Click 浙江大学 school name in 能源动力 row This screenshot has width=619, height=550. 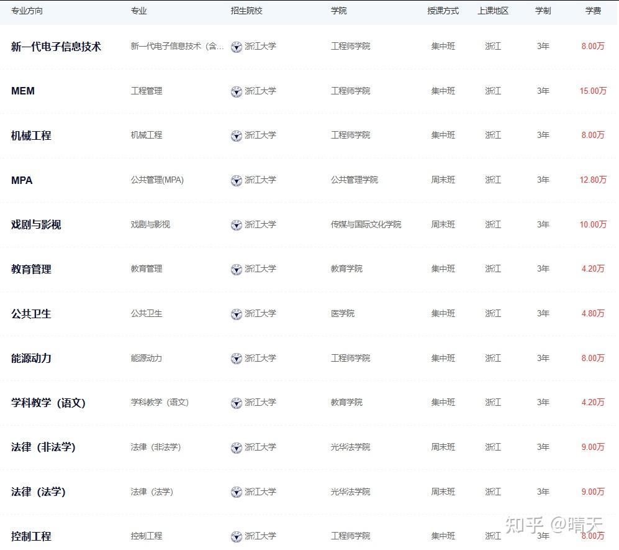click(x=260, y=358)
